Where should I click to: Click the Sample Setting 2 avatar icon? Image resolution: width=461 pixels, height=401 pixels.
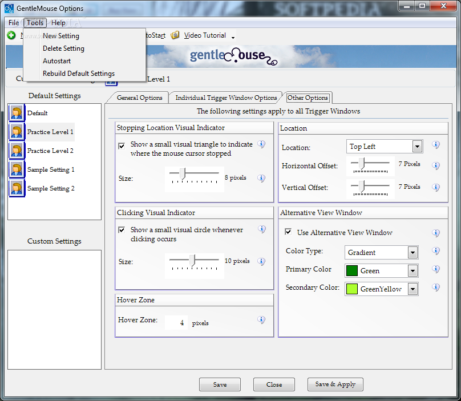pyautogui.click(x=17, y=188)
